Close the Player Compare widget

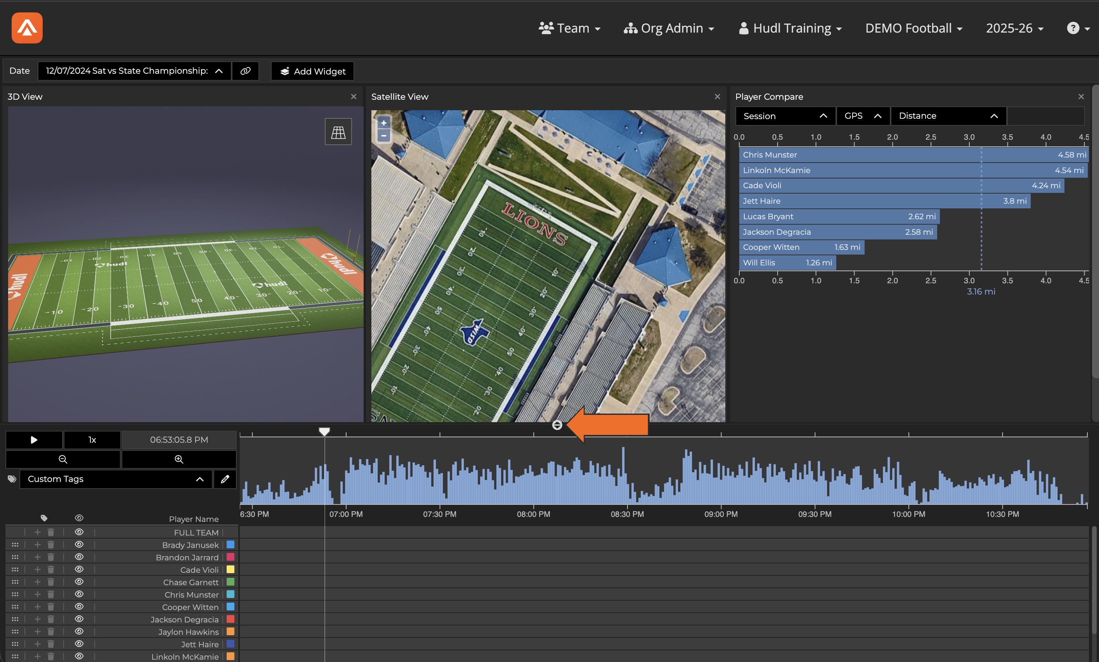click(1081, 97)
